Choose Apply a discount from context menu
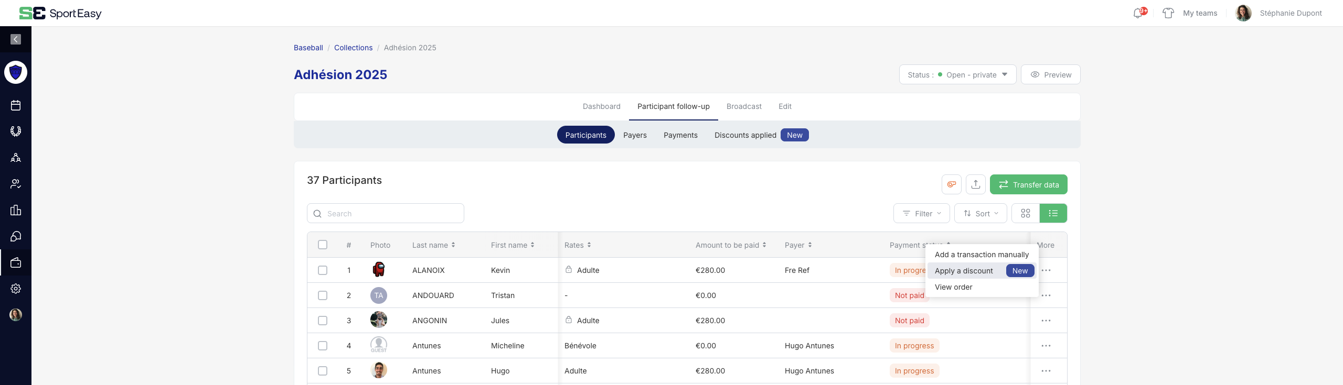This screenshot has width=1343, height=385. (x=964, y=271)
